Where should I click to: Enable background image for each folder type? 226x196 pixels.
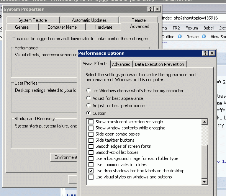click(x=91, y=158)
